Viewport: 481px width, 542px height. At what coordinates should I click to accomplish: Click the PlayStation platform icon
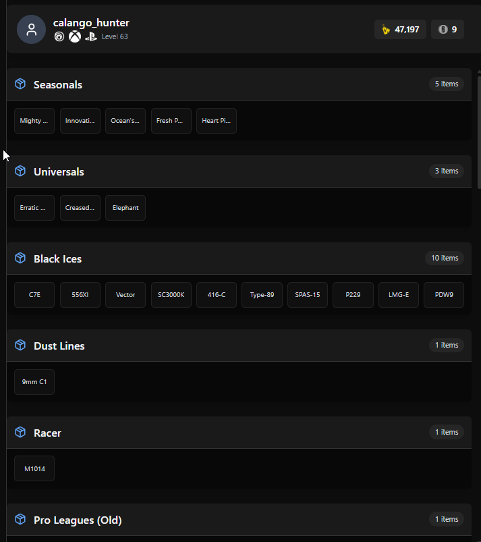[x=91, y=36]
